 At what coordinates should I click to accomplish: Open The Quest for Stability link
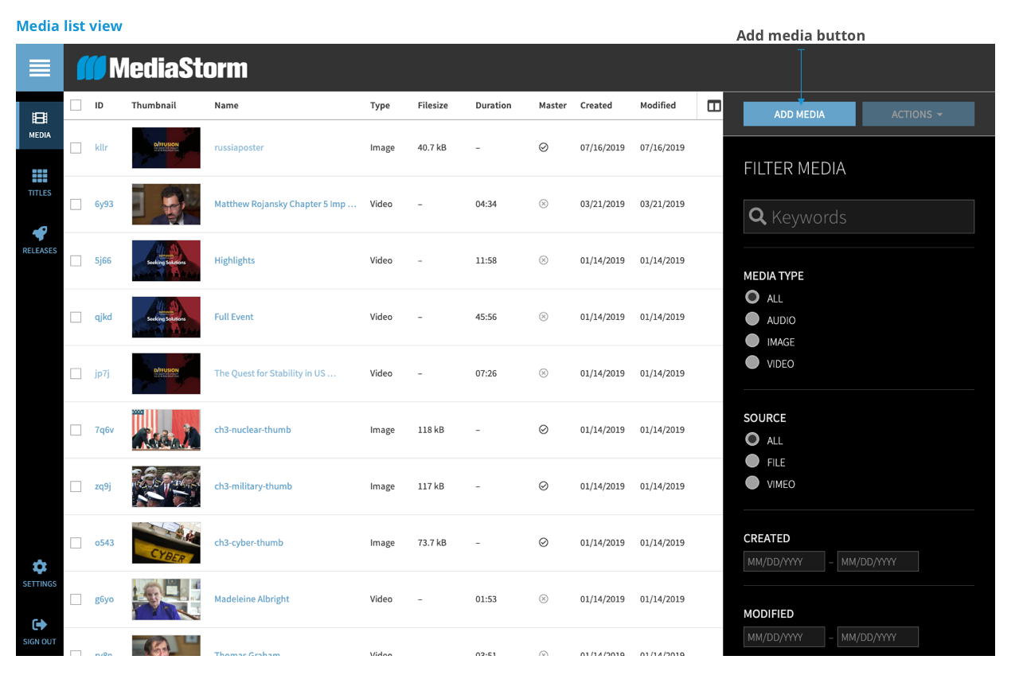click(x=275, y=373)
